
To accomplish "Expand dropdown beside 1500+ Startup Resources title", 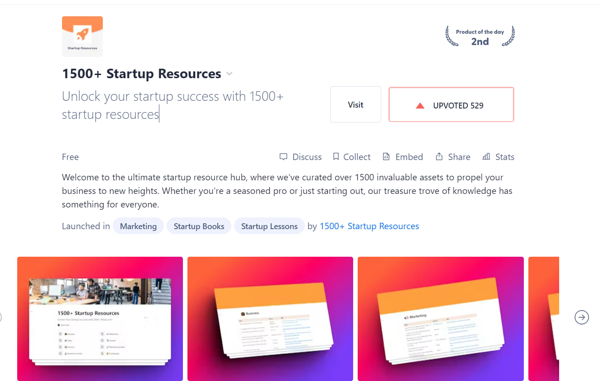I will pyautogui.click(x=230, y=74).
